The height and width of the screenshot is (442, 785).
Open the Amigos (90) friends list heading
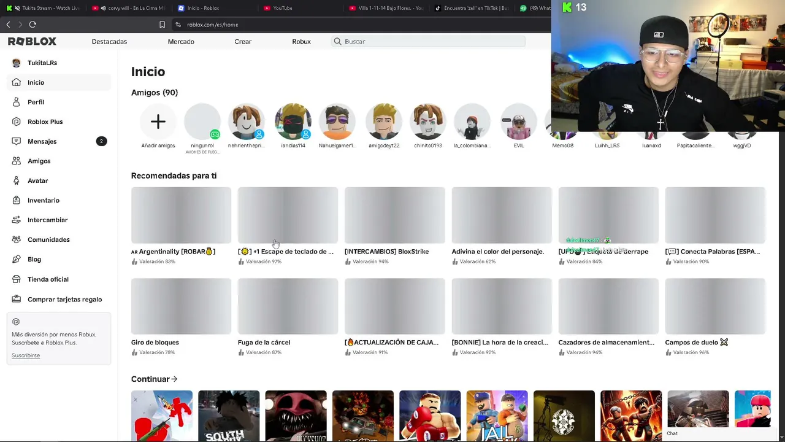155,93
